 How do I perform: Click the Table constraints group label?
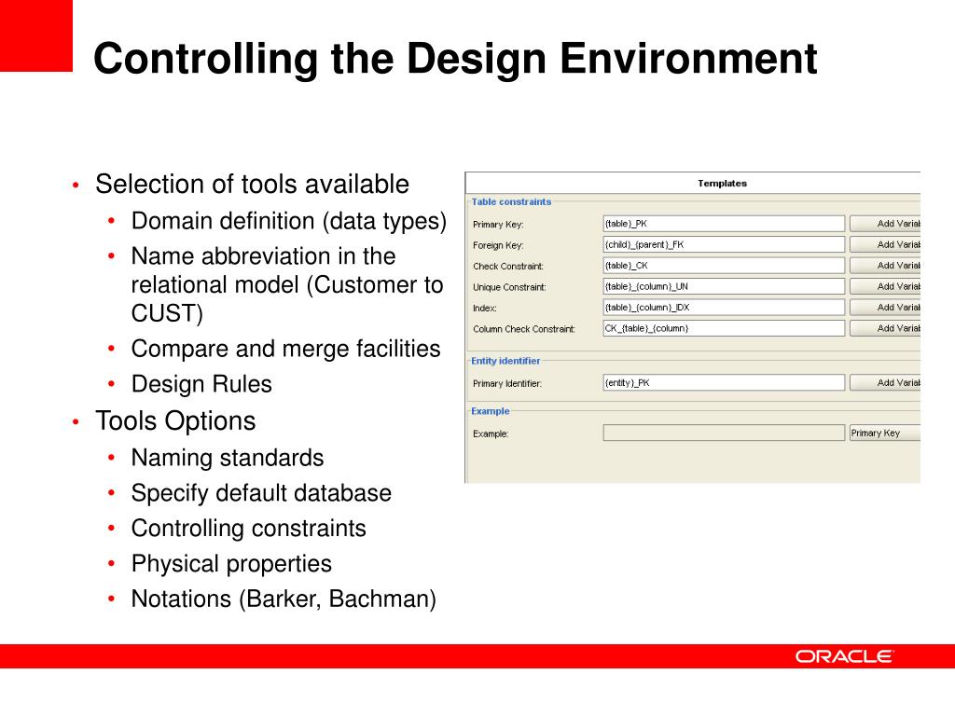pos(511,201)
